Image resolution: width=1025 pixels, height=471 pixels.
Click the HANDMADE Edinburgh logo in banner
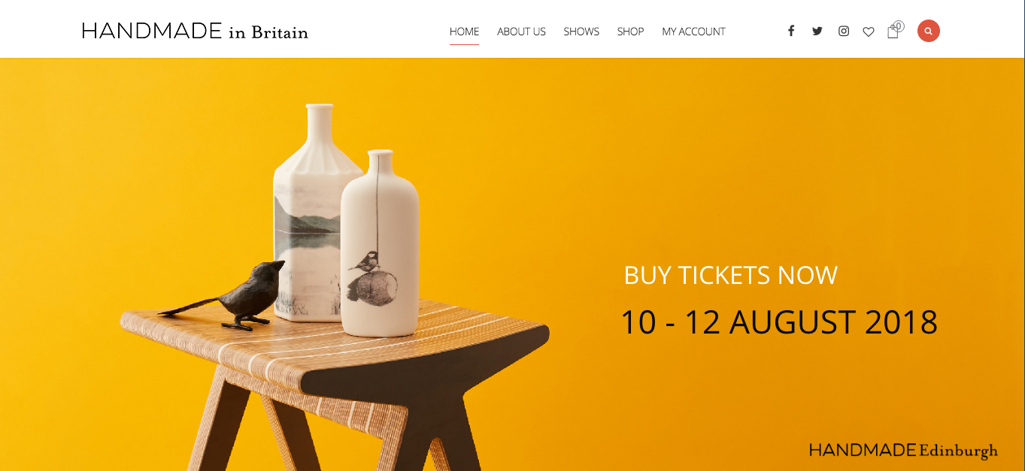point(903,450)
